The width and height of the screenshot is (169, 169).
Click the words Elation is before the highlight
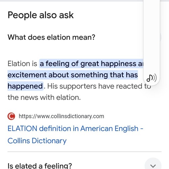point(22,64)
